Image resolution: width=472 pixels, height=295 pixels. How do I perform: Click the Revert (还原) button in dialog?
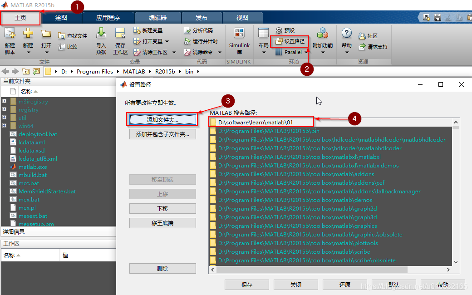pyautogui.click(x=345, y=285)
